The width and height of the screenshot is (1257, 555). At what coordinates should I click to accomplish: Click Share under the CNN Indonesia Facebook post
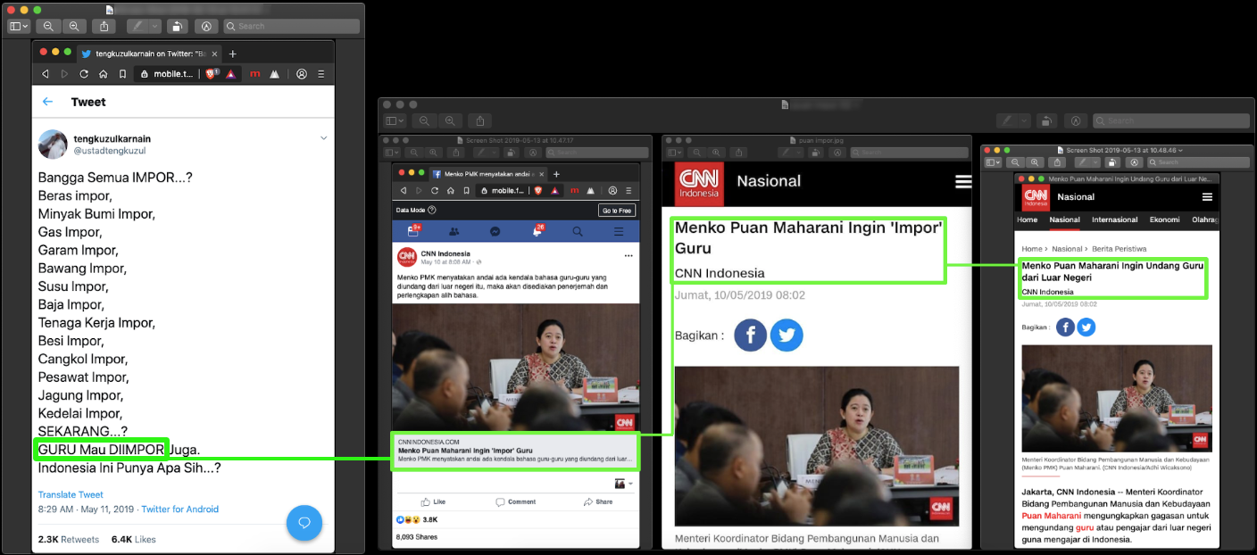[598, 501]
